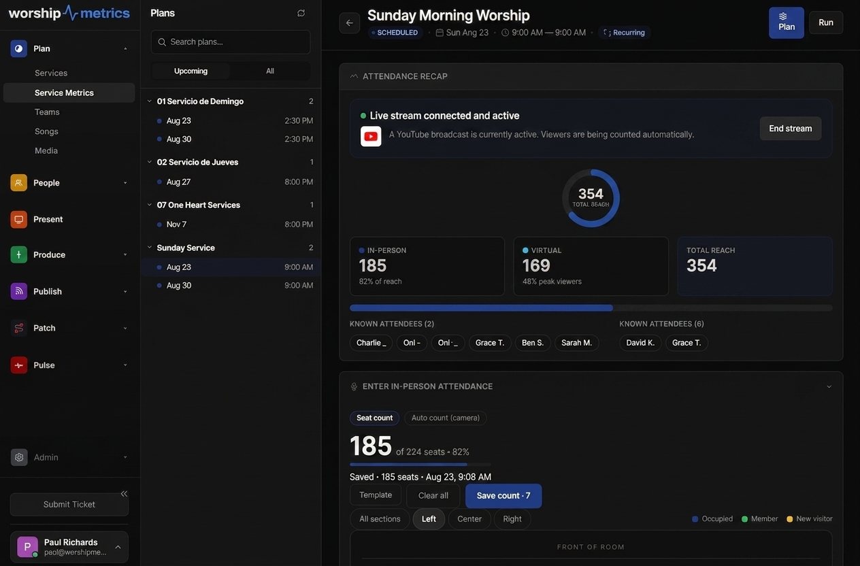This screenshot has width=860, height=566.
Task: Click Save count · 7 button
Action: [503, 496]
